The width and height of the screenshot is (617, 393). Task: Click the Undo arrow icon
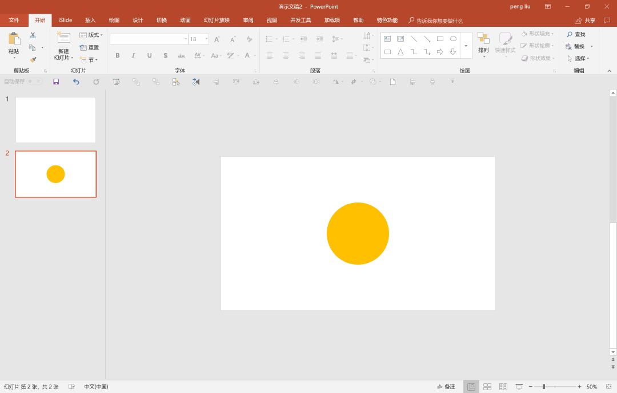[x=76, y=82]
